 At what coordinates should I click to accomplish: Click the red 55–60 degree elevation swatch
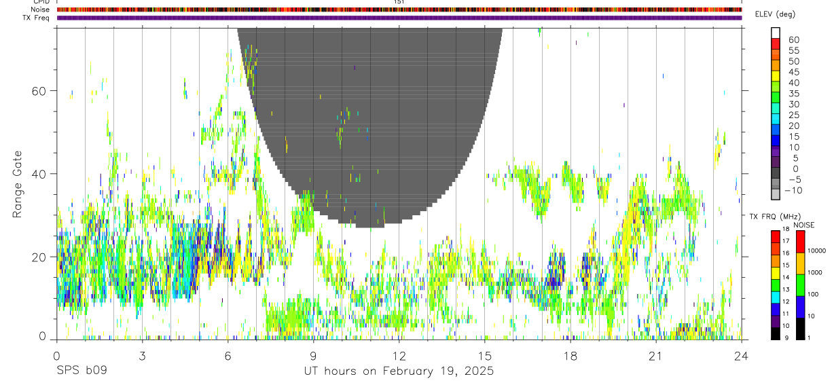click(x=776, y=43)
